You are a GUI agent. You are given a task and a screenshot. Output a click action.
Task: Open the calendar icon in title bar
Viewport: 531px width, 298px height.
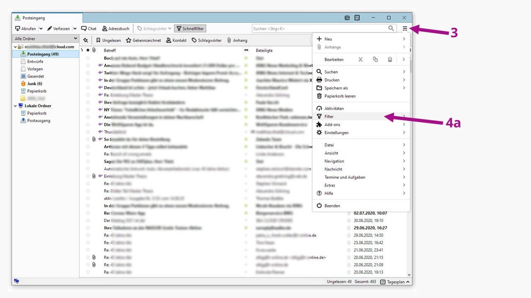tap(347, 18)
